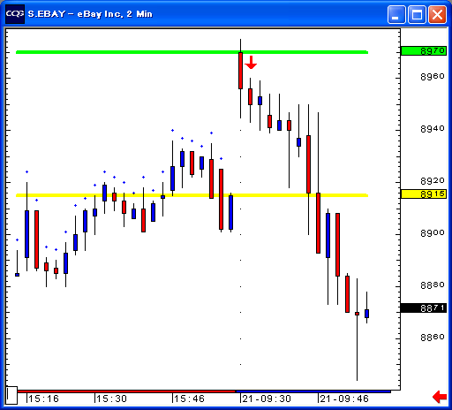Viewport: 452px width, 410px height.
Task: Click the red scroll arrow at bottom right
Action: [440, 397]
